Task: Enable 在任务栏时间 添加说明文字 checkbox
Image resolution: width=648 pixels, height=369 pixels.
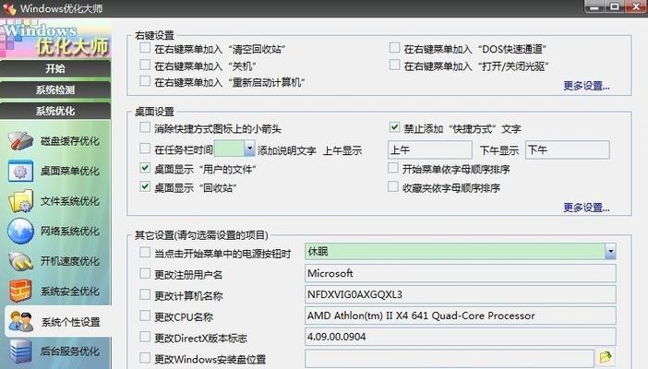Action: coord(145,149)
